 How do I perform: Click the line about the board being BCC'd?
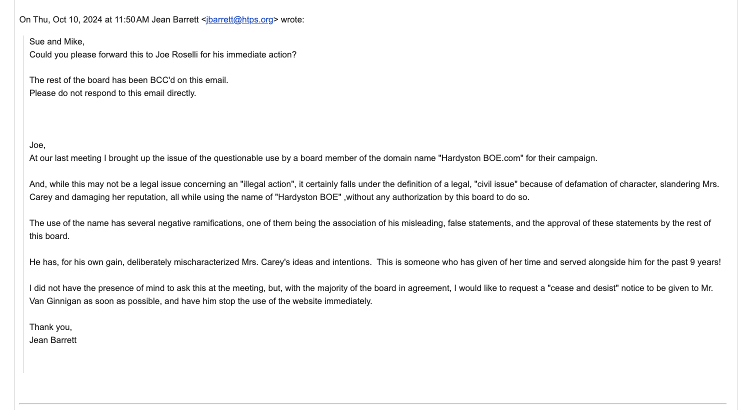128,80
